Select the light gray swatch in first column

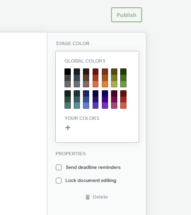67,84
